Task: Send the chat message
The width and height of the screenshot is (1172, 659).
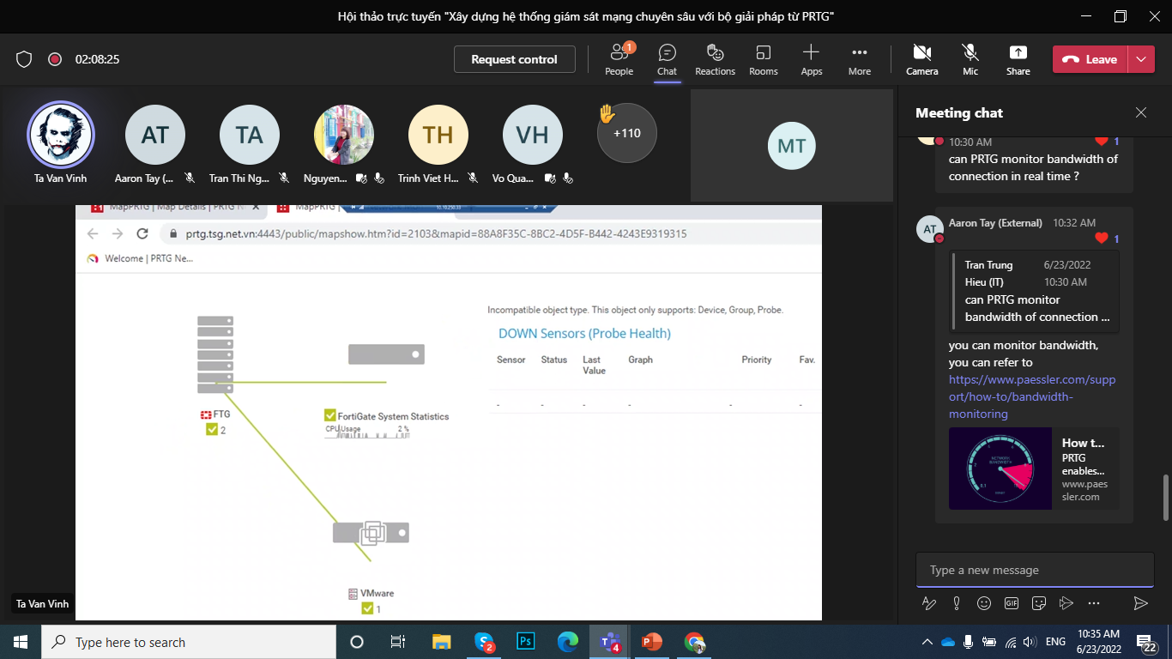Action: pyautogui.click(x=1140, y=603)
